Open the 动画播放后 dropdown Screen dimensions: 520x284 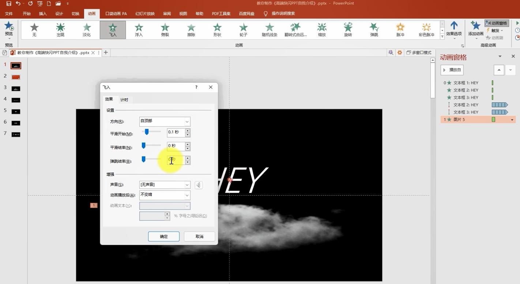(187, 195)
